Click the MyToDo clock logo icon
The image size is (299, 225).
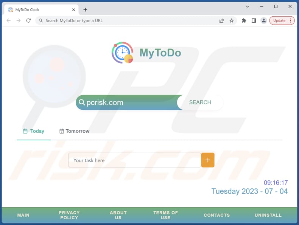point(122,53)
